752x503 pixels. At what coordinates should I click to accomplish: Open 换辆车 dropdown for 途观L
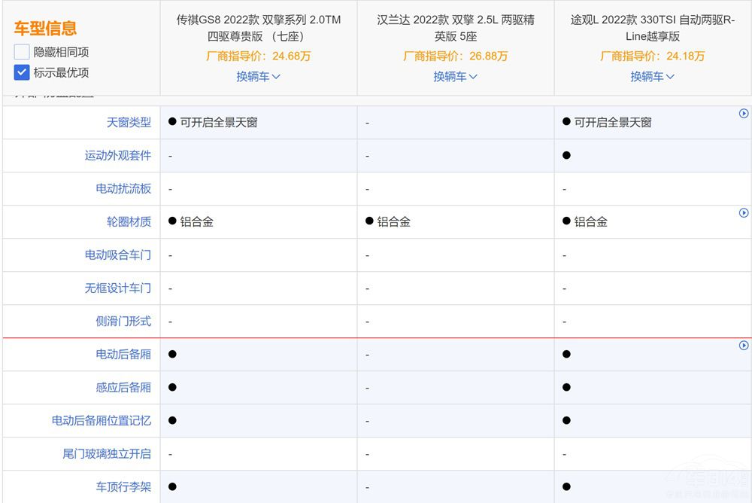click(652, 76)
